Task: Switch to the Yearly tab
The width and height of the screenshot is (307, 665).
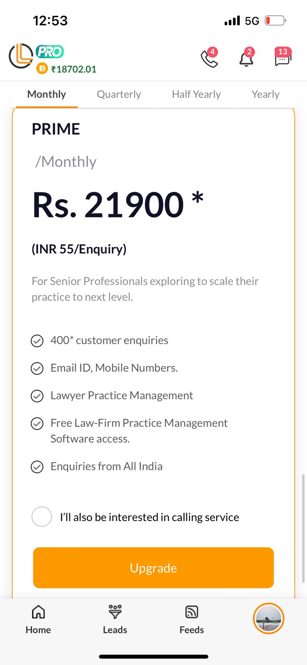Action: tap(265, 94)
